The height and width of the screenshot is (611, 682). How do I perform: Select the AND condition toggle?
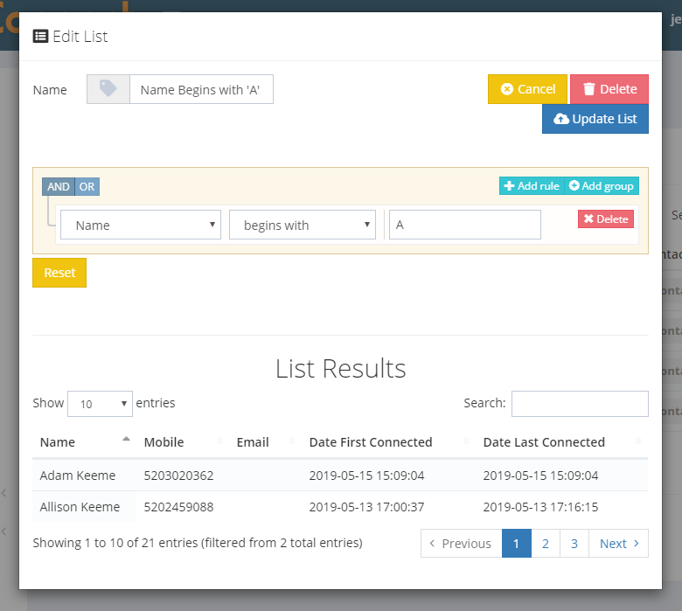[x=59, y=186]
